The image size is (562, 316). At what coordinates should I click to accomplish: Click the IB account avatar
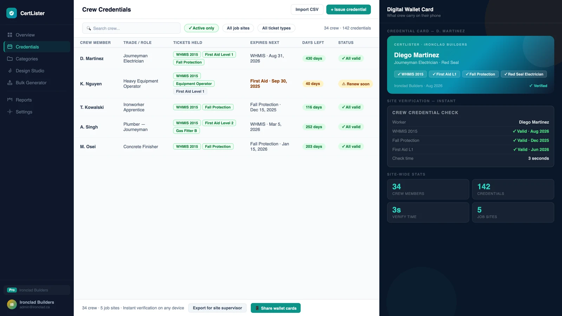pos(12,304)
